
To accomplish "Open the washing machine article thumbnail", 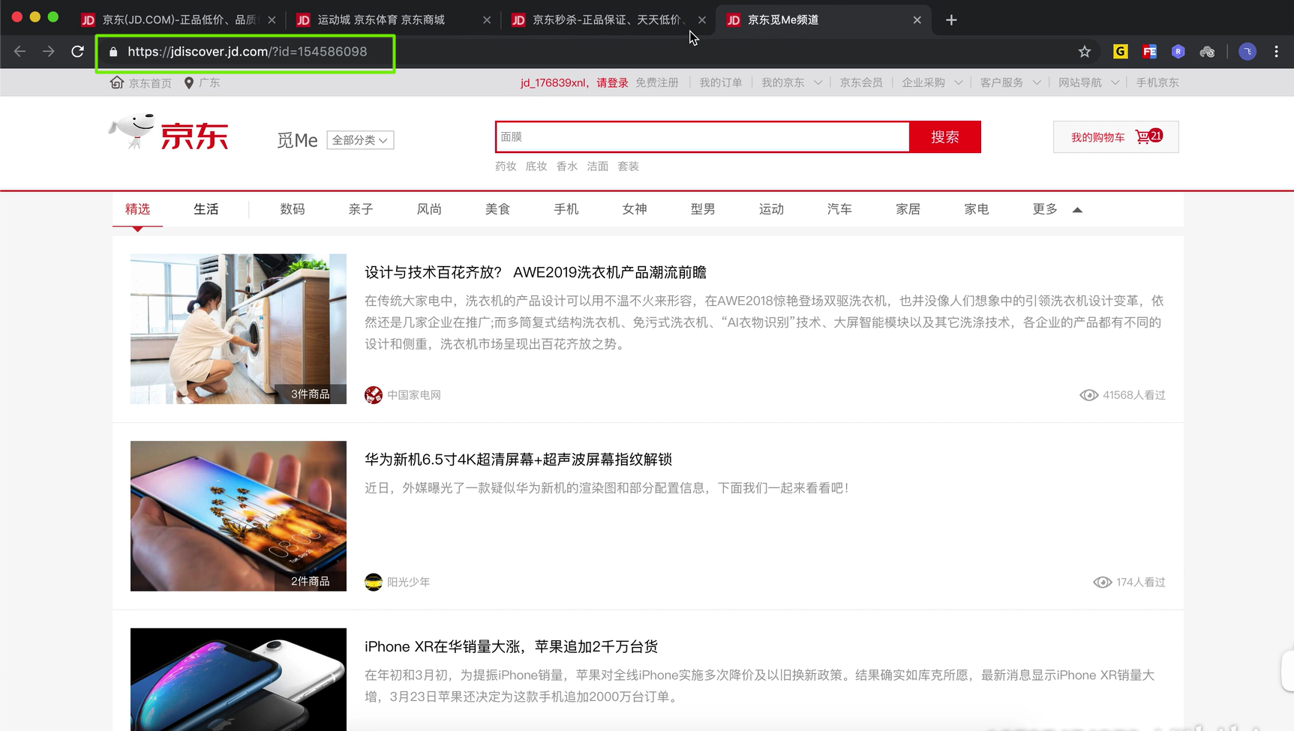I will click(239, 328).
